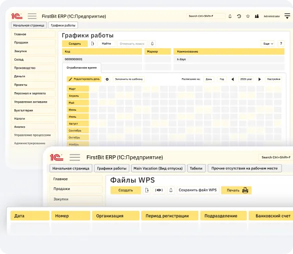Click the copy document icon beside Найти

93,44
